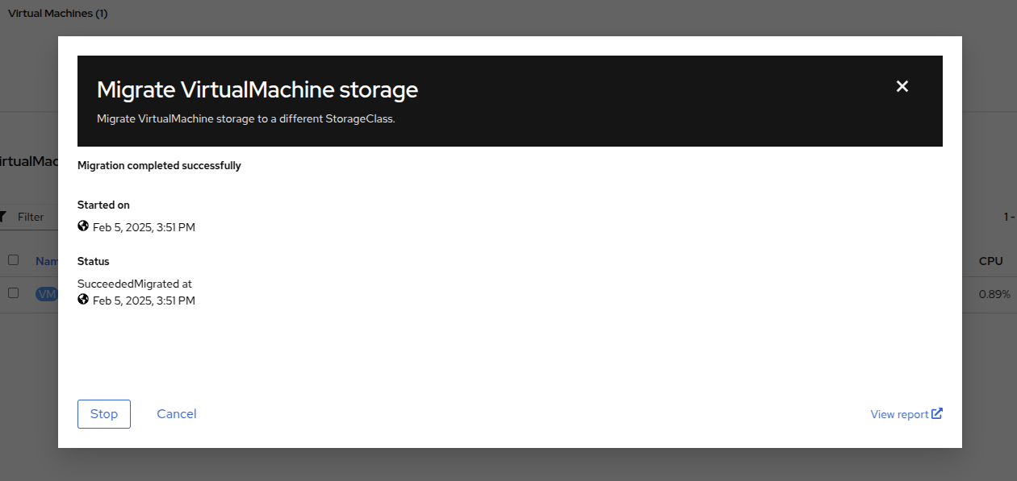Click the Virtual Machines (1) heading
The image size is (1017, 481).
[x=57, y=14]
